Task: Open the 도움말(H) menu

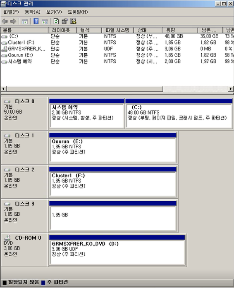Action: point(78,12)
